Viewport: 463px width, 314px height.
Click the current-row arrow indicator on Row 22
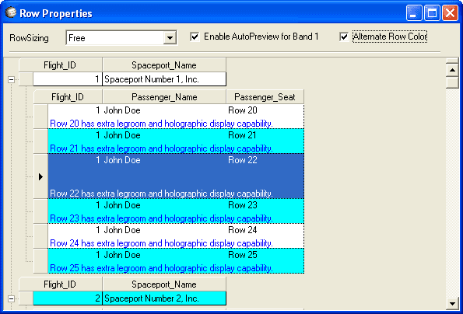[40, 176]
